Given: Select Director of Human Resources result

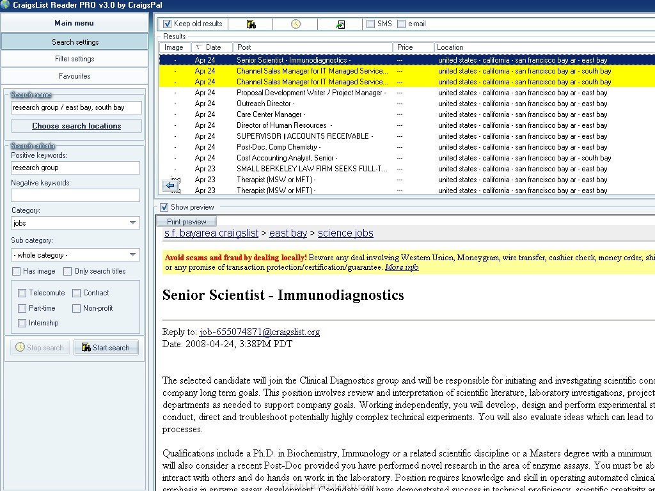Looking at the screenshot, I should point(407,125).
